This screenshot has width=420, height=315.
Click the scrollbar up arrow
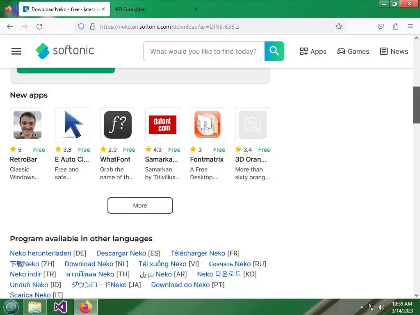416,38
